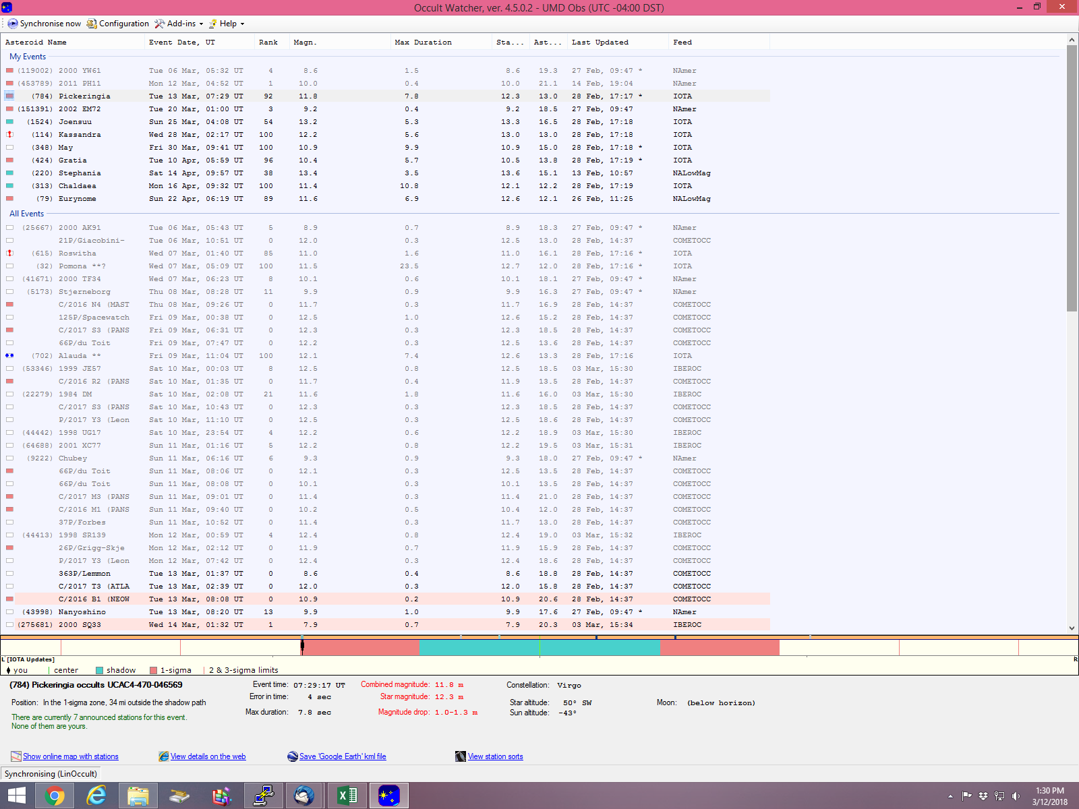This screenshot has height=809, width=1079.
Task: Switch to Excel in the taskbar
Action: click(347, 796)
